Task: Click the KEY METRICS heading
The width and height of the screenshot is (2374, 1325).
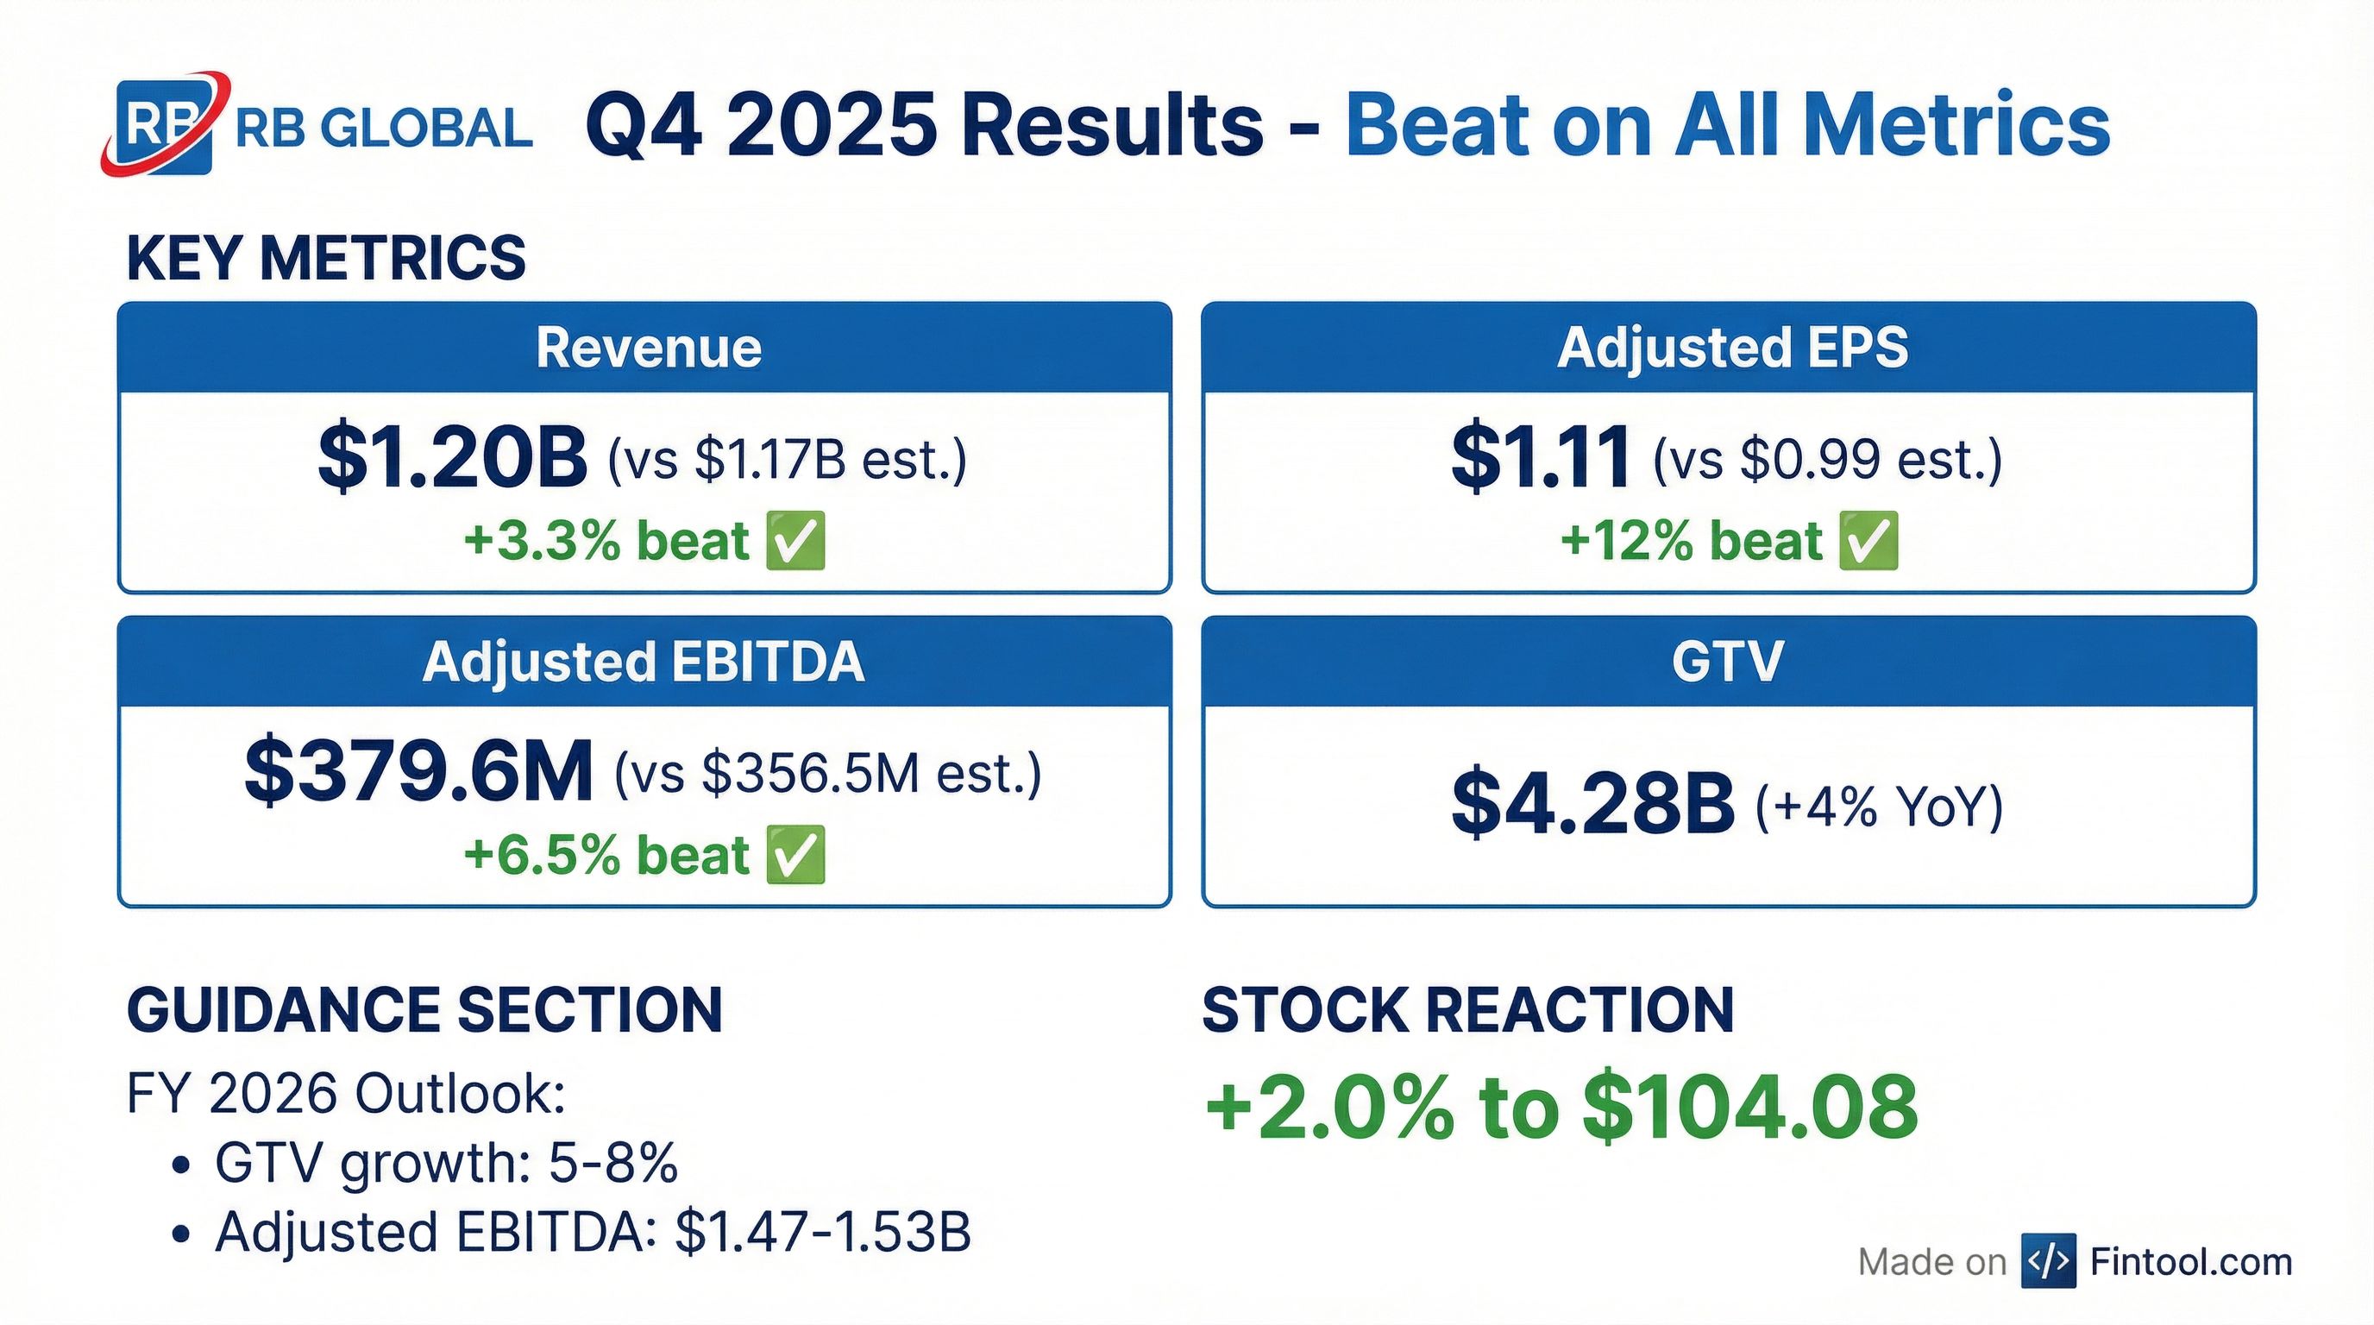Action: click(x=326, y=258)
